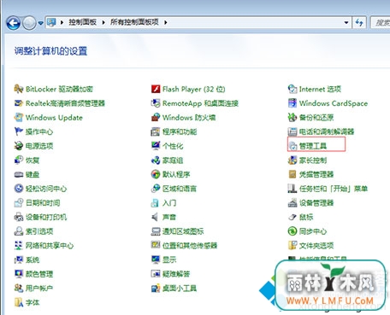Open RemoteApp 和桌面连接 link
The width and height of the screenshot is (390, 315).
click(x=200, y=103)
